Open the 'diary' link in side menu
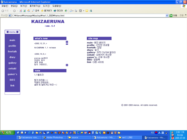The width and height of the screenshot is (187, 140). coord(12,57)
